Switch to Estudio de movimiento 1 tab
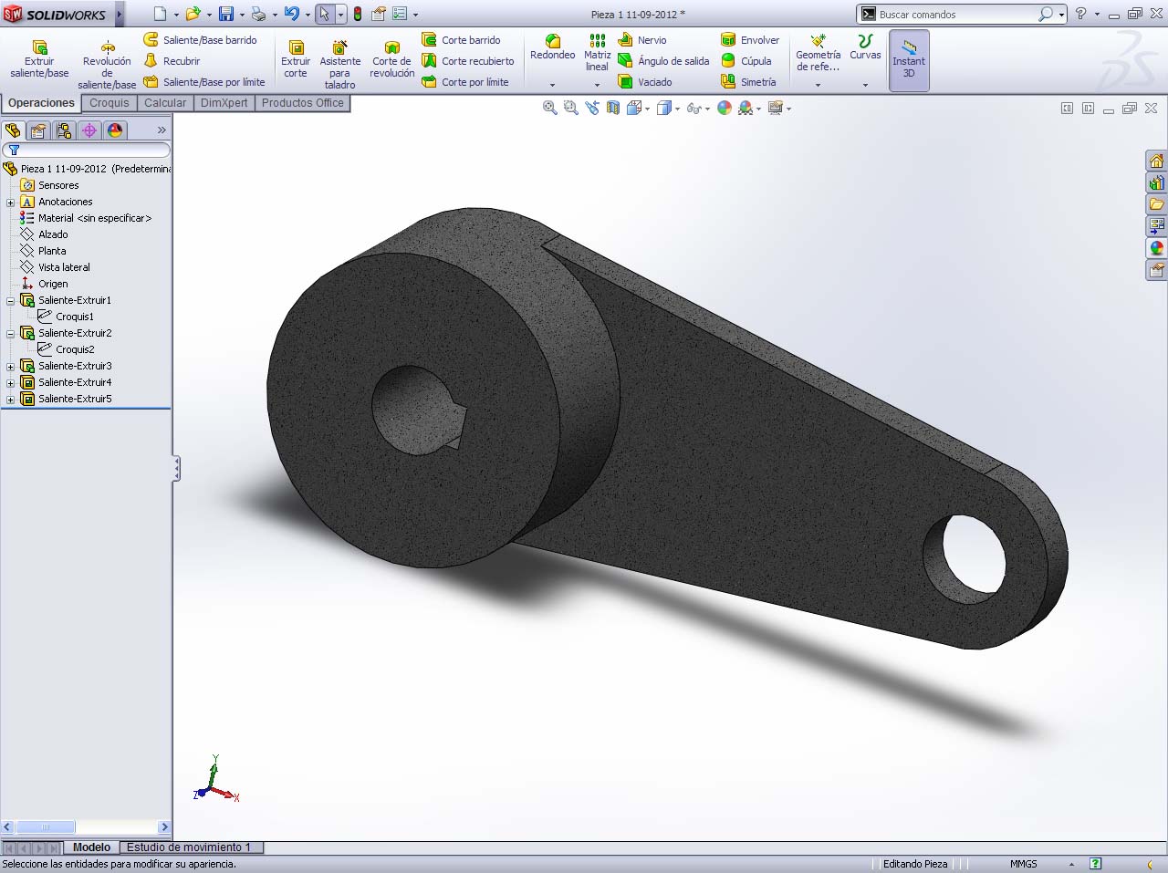Image resolution: width=1168 pixels, height=873 pixels. (189, 847)
